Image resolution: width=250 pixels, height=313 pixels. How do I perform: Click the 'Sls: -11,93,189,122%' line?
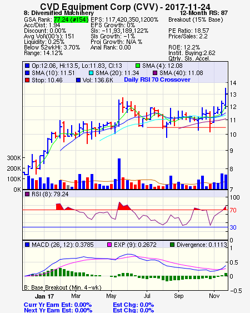(x=119, y=31)
